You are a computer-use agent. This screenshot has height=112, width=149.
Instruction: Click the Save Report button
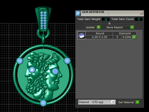point(118,27)
